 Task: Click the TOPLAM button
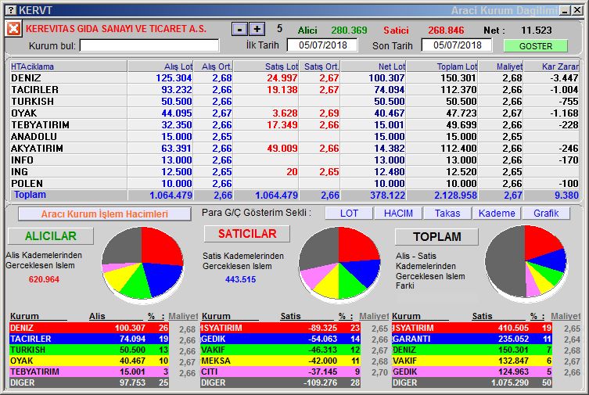437,236
